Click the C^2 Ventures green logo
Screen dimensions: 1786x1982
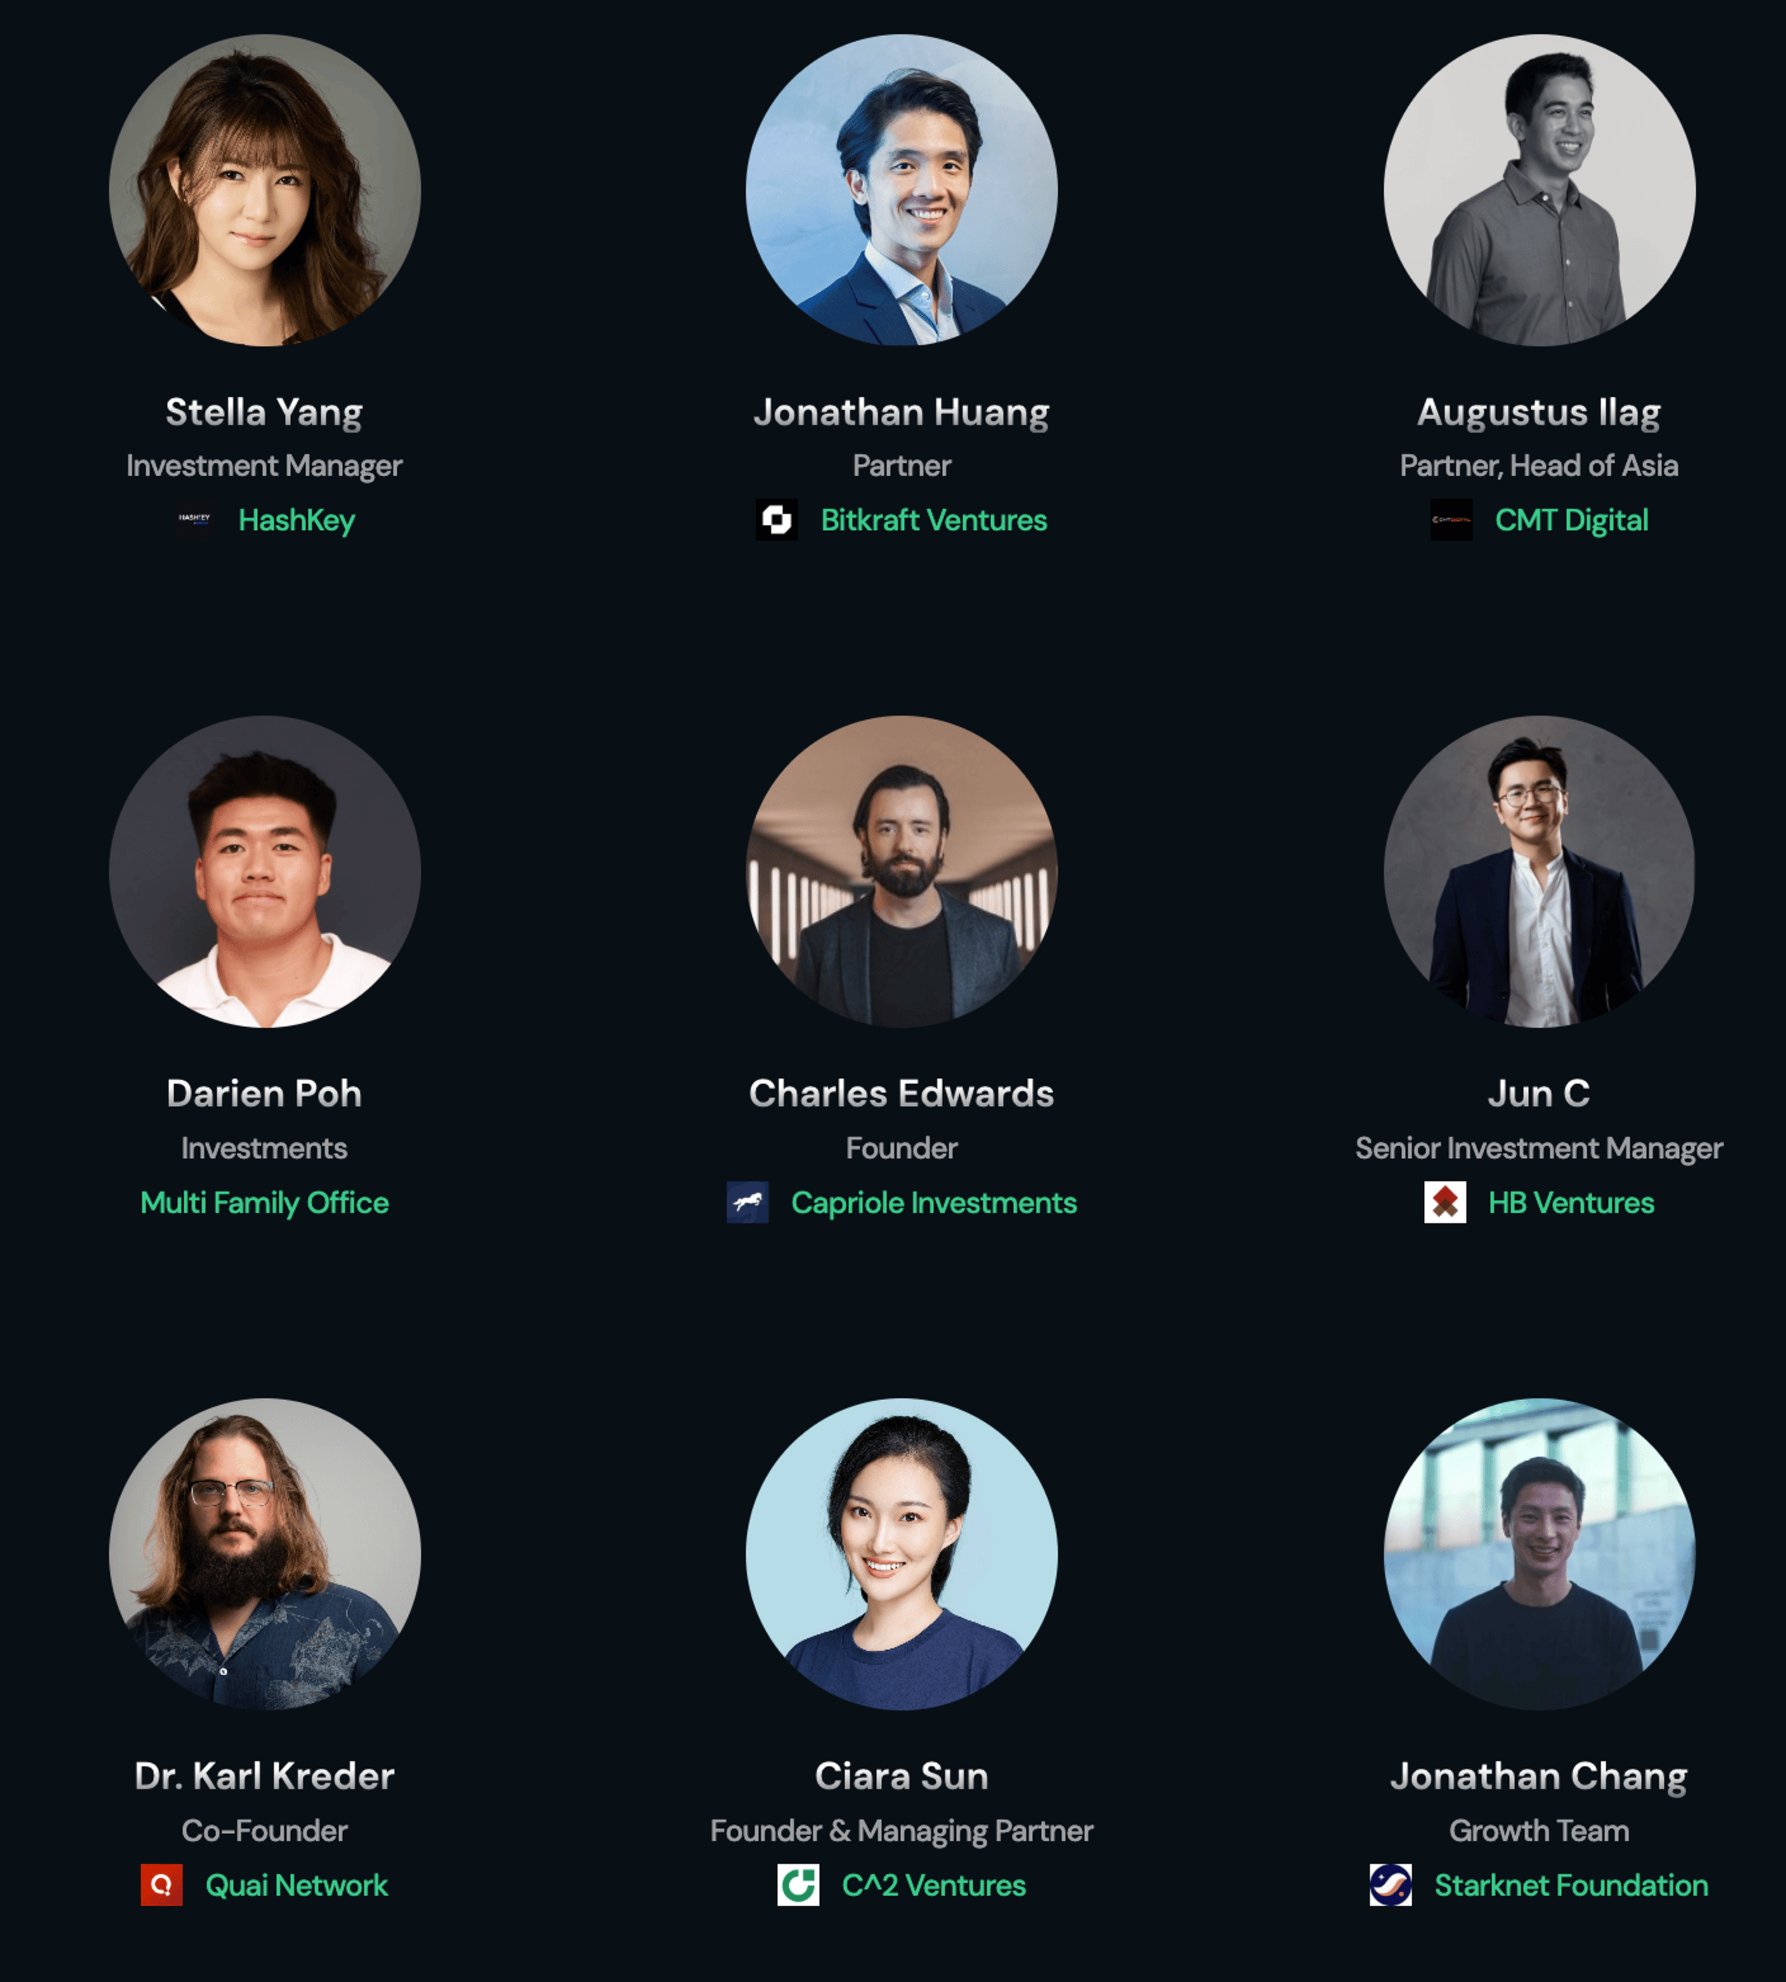pos(798,1884)
